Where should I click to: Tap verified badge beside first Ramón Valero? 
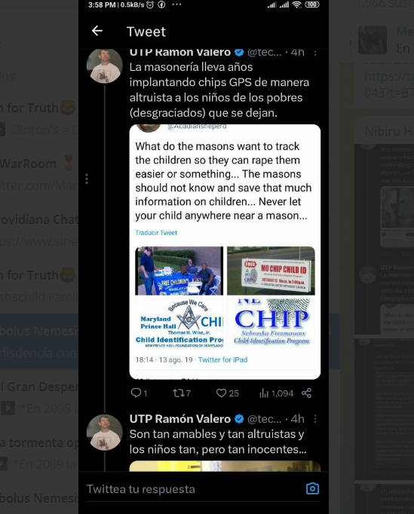239,53
